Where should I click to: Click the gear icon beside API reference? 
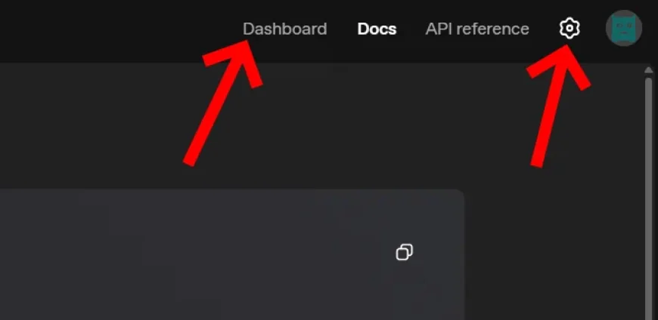pos(570,28)
